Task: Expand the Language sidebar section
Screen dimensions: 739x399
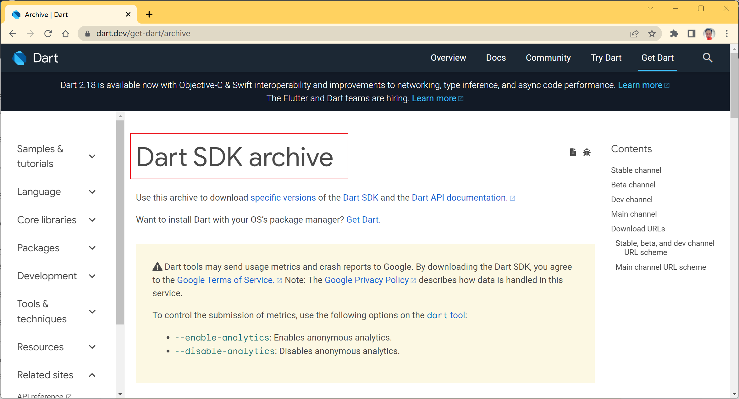Action: pos(56,192)
